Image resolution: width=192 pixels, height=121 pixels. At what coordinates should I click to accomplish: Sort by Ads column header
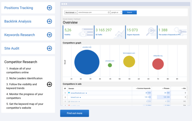tap(184, 89)
